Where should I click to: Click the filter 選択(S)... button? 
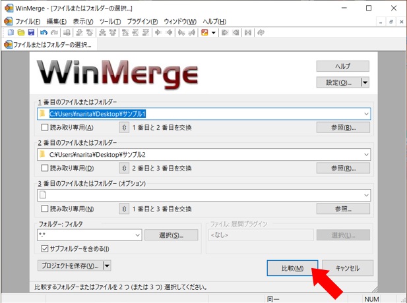click(172, 235)
